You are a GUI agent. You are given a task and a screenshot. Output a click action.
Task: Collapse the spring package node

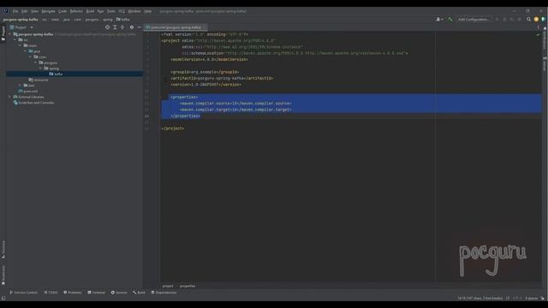(40, 68)
